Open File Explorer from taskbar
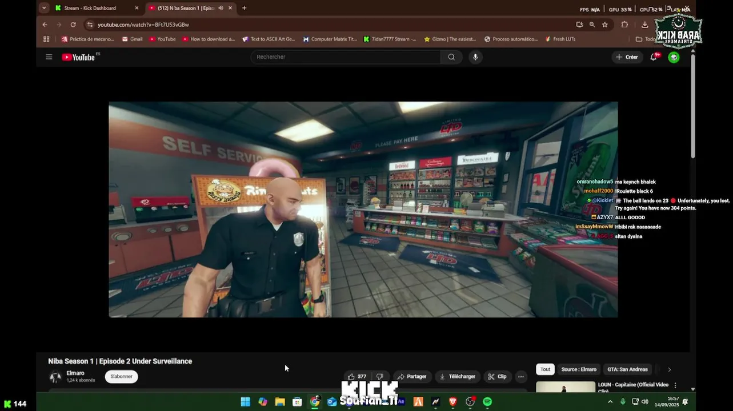This screenshot has height=411, width=733. pyautogui.click(x=280, y=402)
